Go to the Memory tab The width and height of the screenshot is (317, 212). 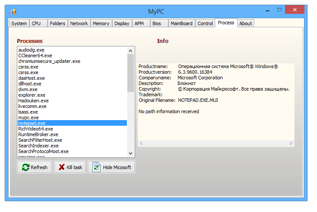pyautogui.click(x=101, y=23)
